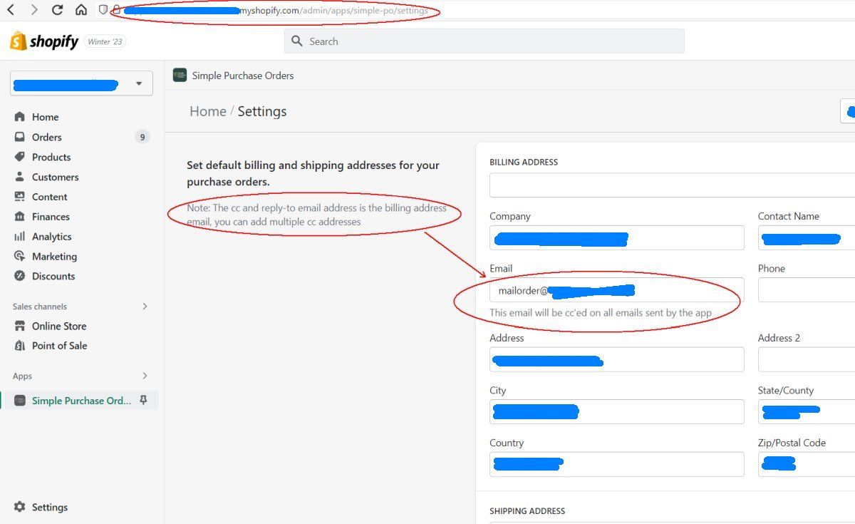855x524 pixels.
Task: Open Point of Sale channel
Action: click(60, 346)
